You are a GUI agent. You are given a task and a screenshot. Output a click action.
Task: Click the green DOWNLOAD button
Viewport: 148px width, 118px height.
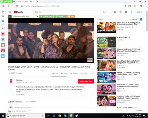(47, 17)
